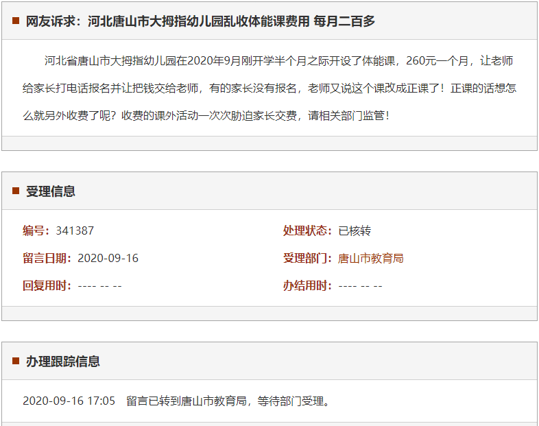Select the message date 2020-09-16
Viewport: 539px width, 426px height.
point(108,259)
